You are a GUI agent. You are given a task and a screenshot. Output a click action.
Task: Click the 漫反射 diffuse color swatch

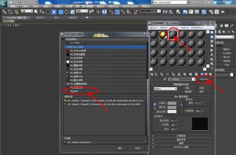pos(171,107)
